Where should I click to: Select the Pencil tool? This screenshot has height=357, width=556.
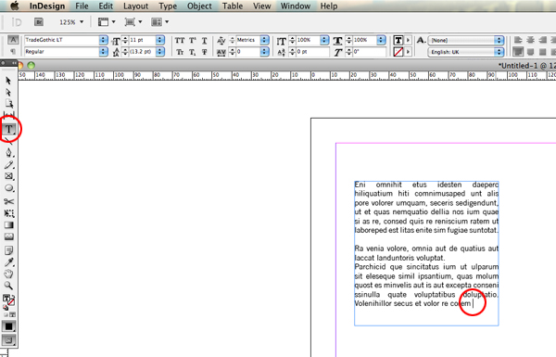pos(9,165)
